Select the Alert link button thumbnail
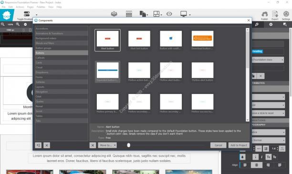Screen dimensions: 292x174 (x=139, y=40)
